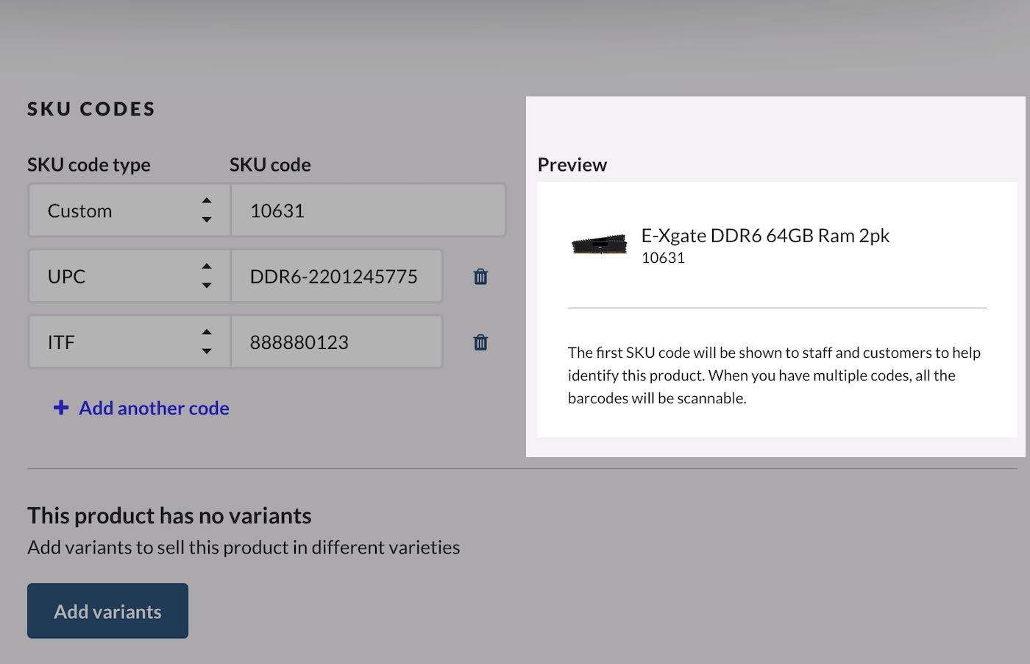The height and width of the screenshot is (664, 1030).
Task: Click the preview help text about scannable barcodes
Action: point(774,375)
